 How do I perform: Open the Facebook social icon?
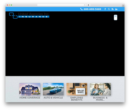[105, 9]
